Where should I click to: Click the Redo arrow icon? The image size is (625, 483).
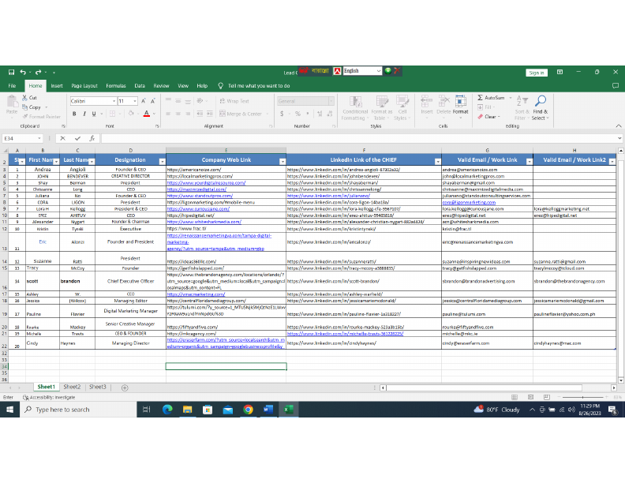(38, 72)
